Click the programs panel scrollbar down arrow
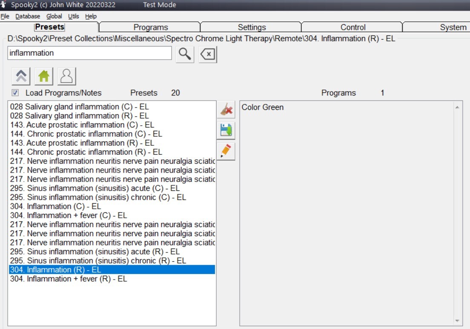 click(457, 321)
